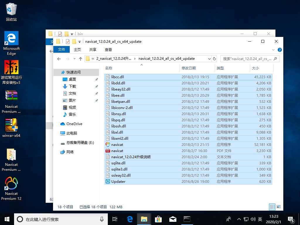Select the 游戏常用运行库安装包v3 desktop icon
This screenshot has width=300, height=225.
click(11, 72)
